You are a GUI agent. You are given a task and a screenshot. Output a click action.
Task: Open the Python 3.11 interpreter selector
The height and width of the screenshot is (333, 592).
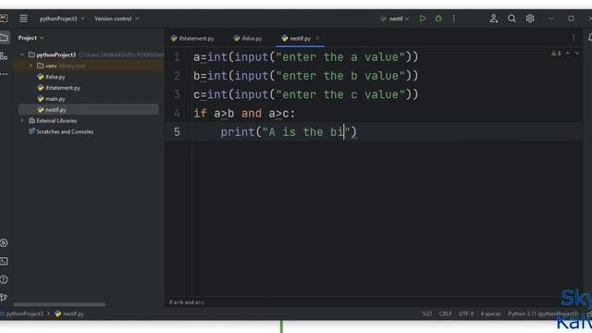coord(543,314)
